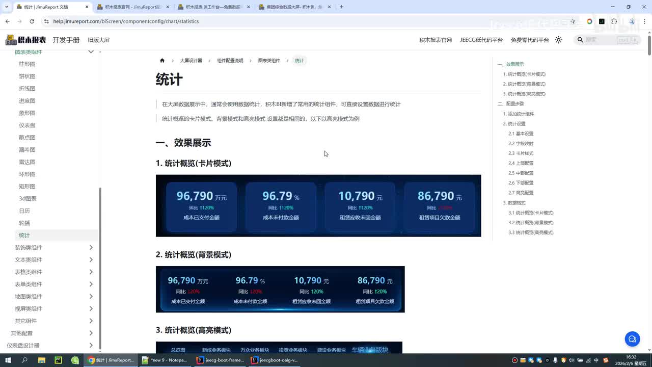Reload the page with refresh icon
This screenshot has width=652, height=367.
[32, 21]
